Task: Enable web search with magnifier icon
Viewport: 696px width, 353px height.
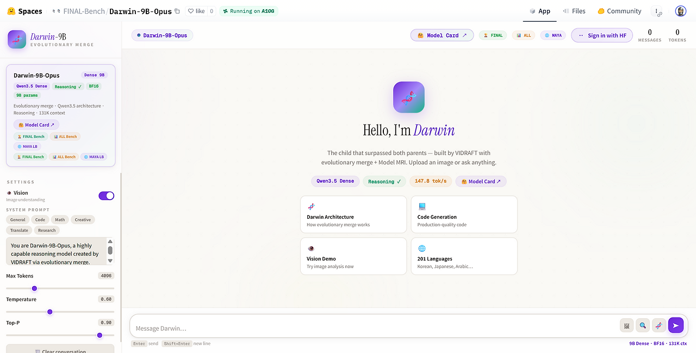Action: 643,325
